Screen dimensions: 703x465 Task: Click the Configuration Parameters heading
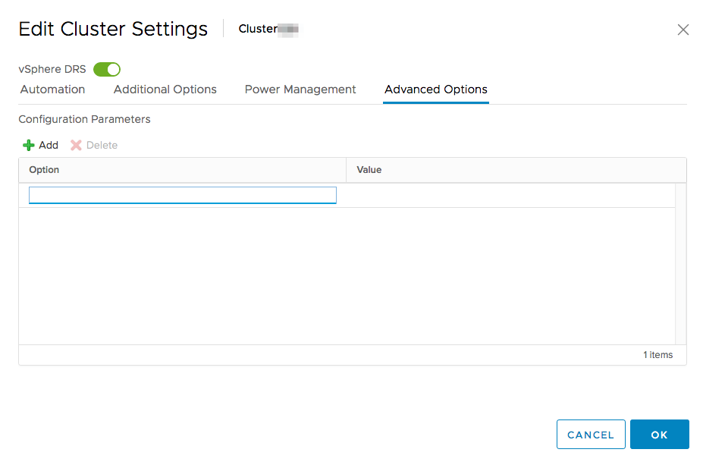[x=84, y=119]
